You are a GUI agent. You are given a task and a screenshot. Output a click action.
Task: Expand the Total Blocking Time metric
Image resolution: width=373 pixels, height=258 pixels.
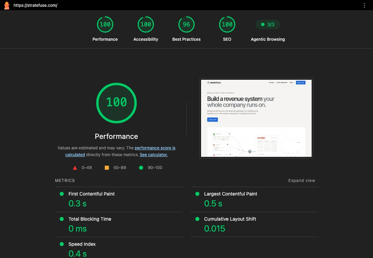coord(118,225)
